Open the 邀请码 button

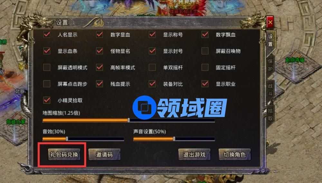[x=104, y=154]
